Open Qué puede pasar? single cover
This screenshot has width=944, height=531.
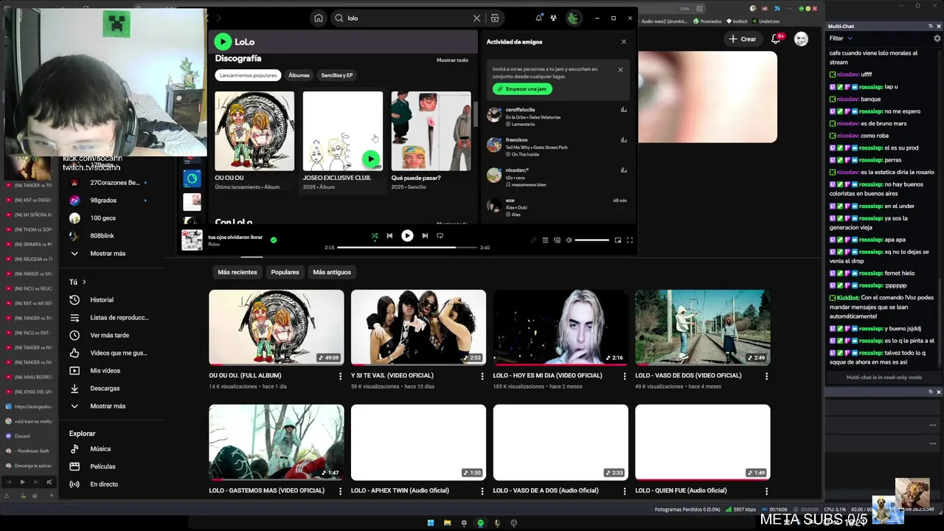coord(431,131)
